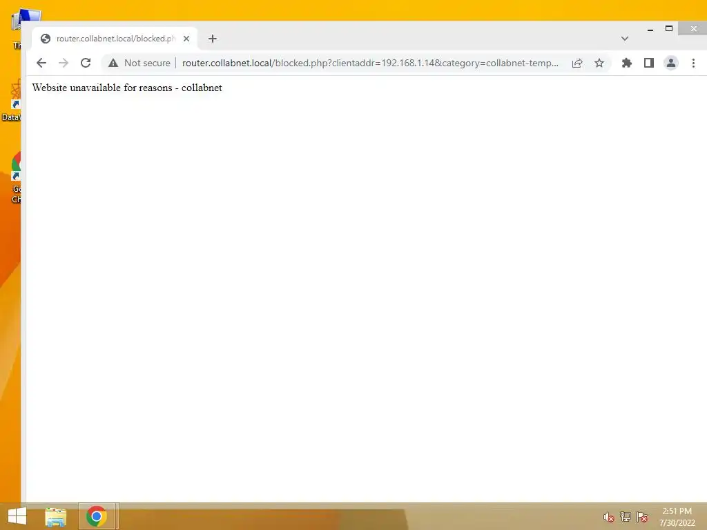Go back to the previous page

(41, 63)
